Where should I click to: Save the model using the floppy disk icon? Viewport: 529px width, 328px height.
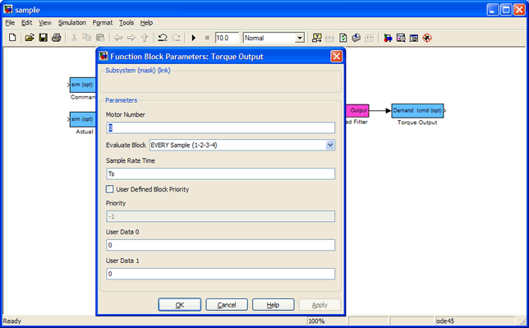tap(44, 38)
